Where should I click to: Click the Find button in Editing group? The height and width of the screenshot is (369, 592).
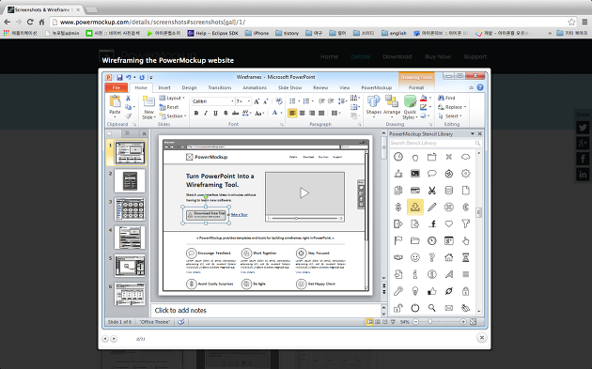pos(446,98)
